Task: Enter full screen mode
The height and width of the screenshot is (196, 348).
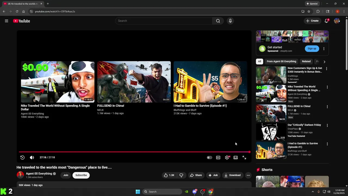Action: (244, 158)
